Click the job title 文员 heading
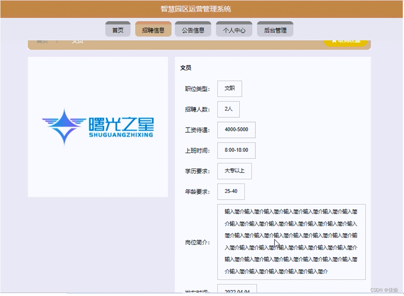The width and height of the screenshot is (404, 296). (186, 68)
